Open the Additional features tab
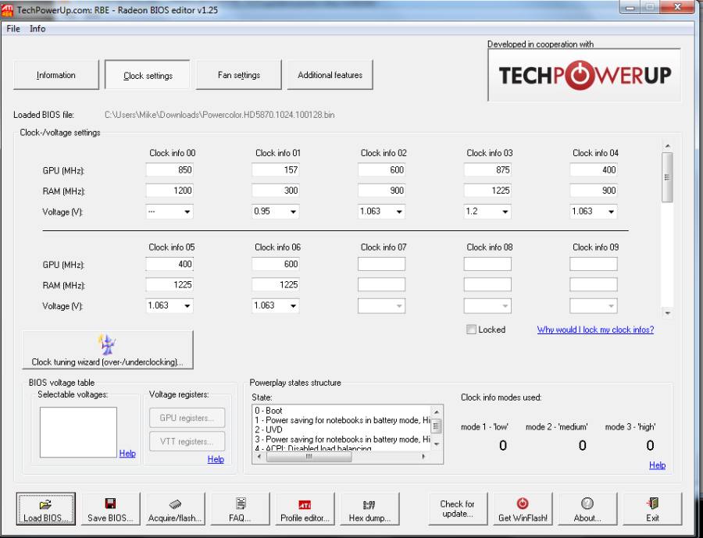 (x=330, y=75)
